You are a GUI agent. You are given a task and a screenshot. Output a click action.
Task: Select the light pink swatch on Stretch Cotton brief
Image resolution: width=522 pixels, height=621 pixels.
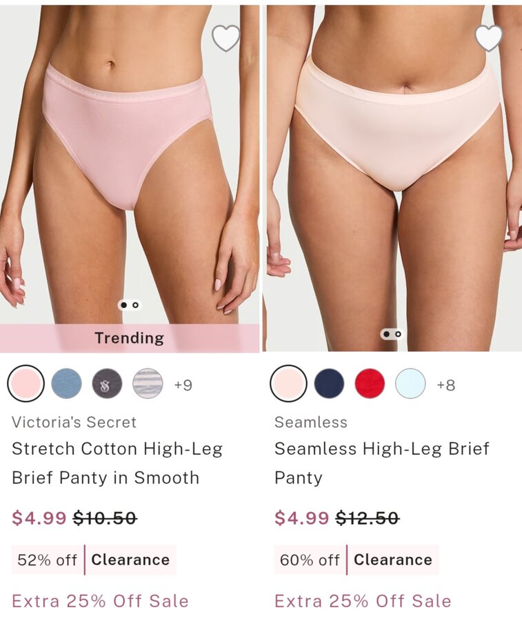pyautogui.click(x=26, y=384)
